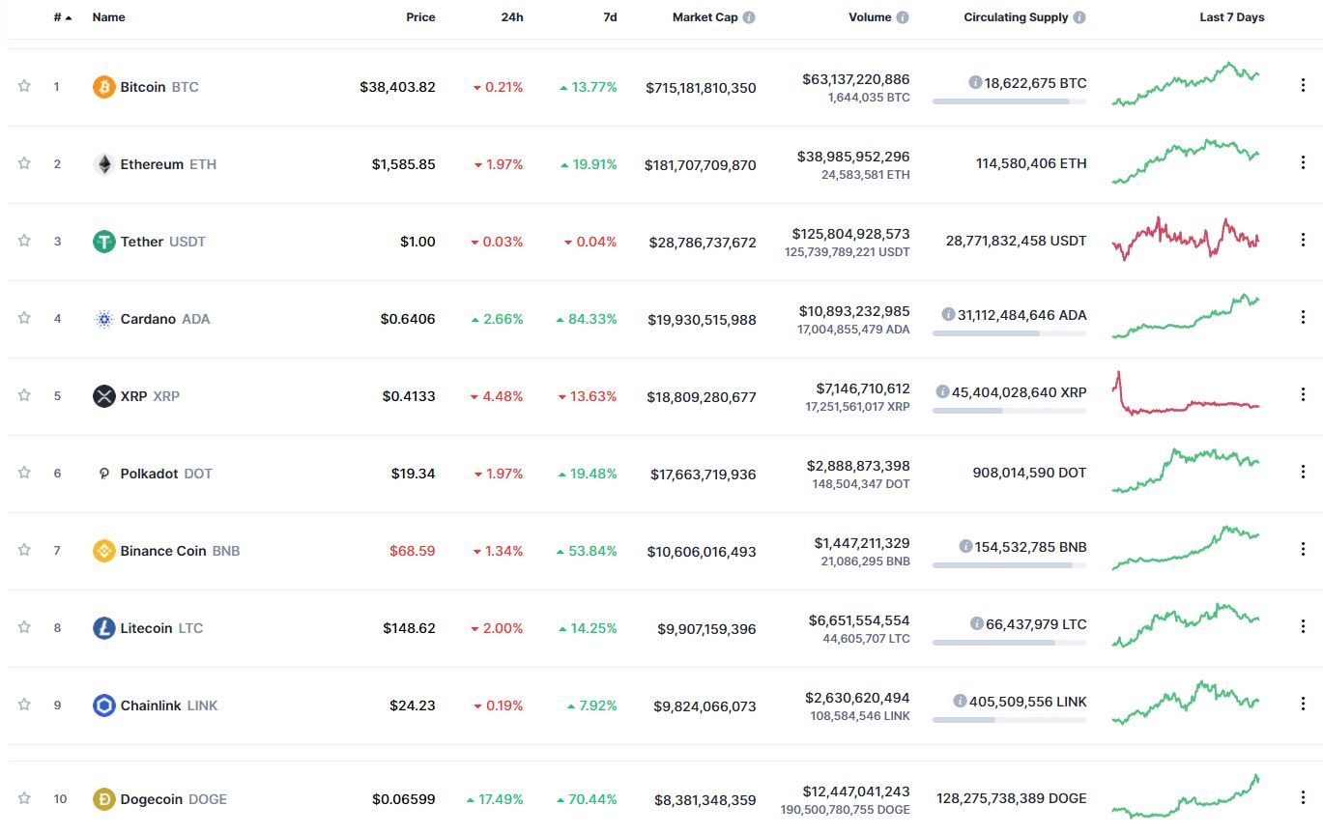Click the info icon beside Circulating Supply header
The width and height of the screenshot is (1323, 835).
coord(1079,17)
